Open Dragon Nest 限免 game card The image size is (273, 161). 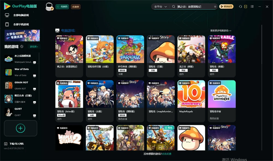pos(161,138)
